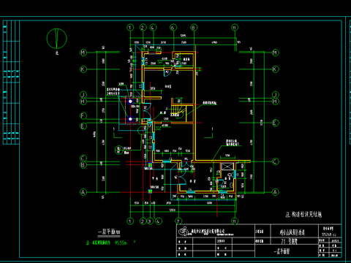Select the staircase symbol in the plan
Viewport: 351px width, 263px height.
tap(178, 112)
